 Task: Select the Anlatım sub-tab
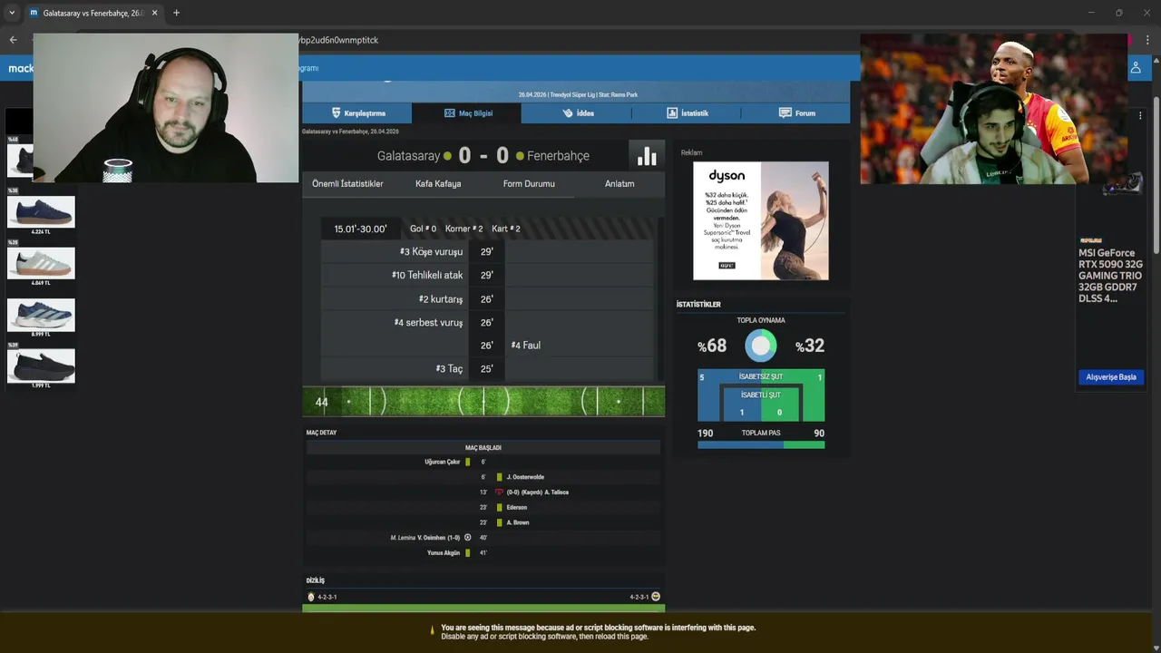click(620, 183)
